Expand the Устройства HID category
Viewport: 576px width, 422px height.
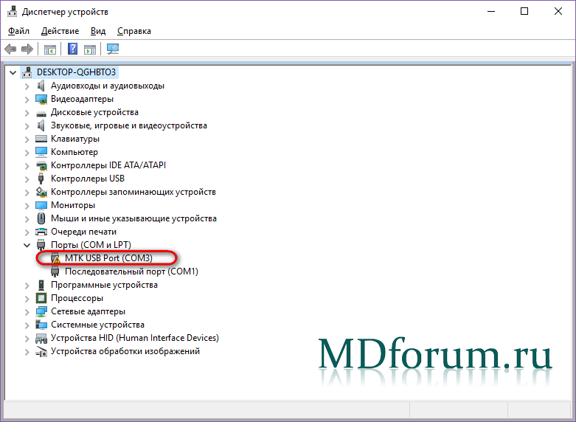coord(27,338)
